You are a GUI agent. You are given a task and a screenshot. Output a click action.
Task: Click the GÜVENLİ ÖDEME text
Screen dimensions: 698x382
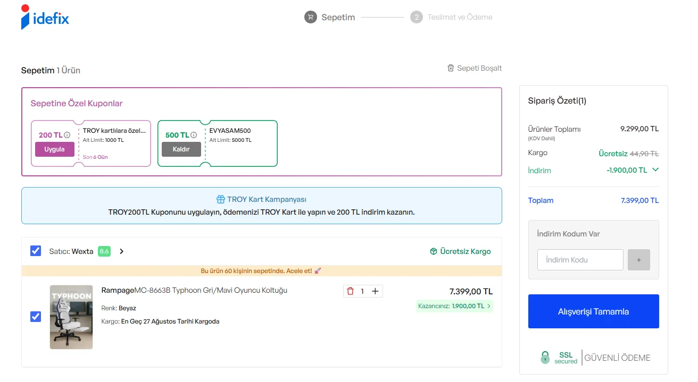tap(617, 358)
